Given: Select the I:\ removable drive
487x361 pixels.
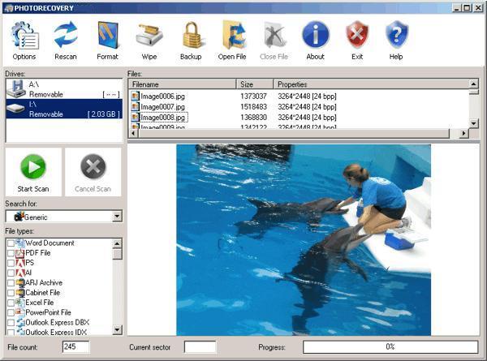Looking at the screenshot, I should (x=63, y=110).
